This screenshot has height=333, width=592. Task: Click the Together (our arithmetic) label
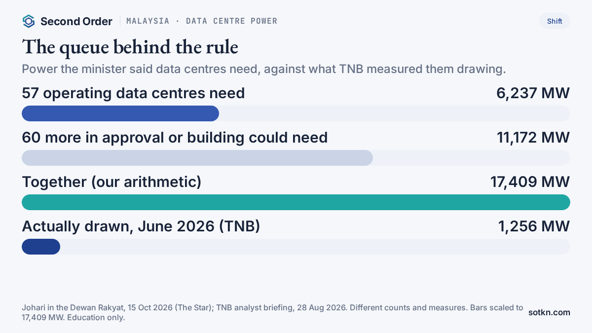112,182
